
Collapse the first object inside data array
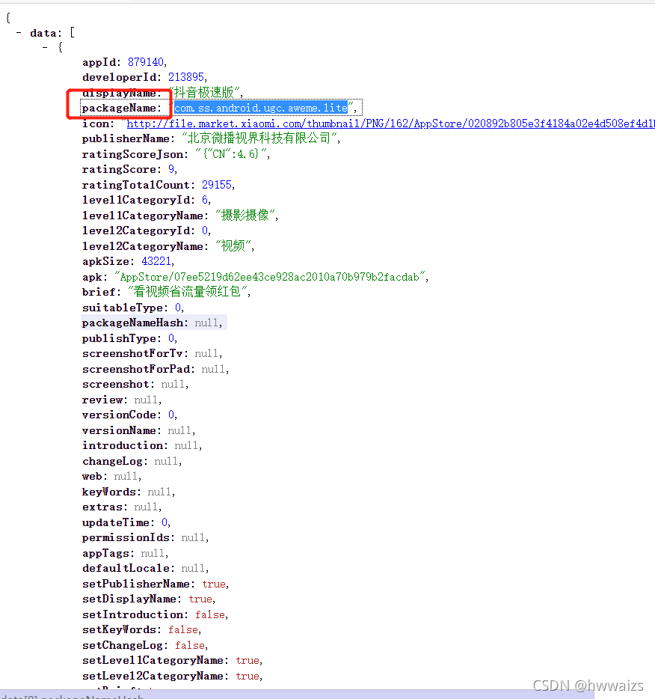click(45, 47)
